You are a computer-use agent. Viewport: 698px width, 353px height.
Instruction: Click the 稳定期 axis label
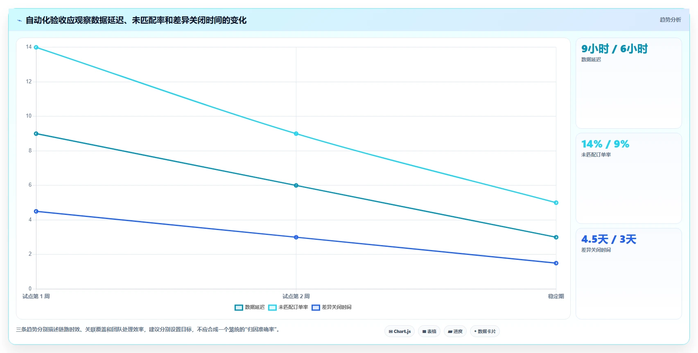[x=556, y=296]
